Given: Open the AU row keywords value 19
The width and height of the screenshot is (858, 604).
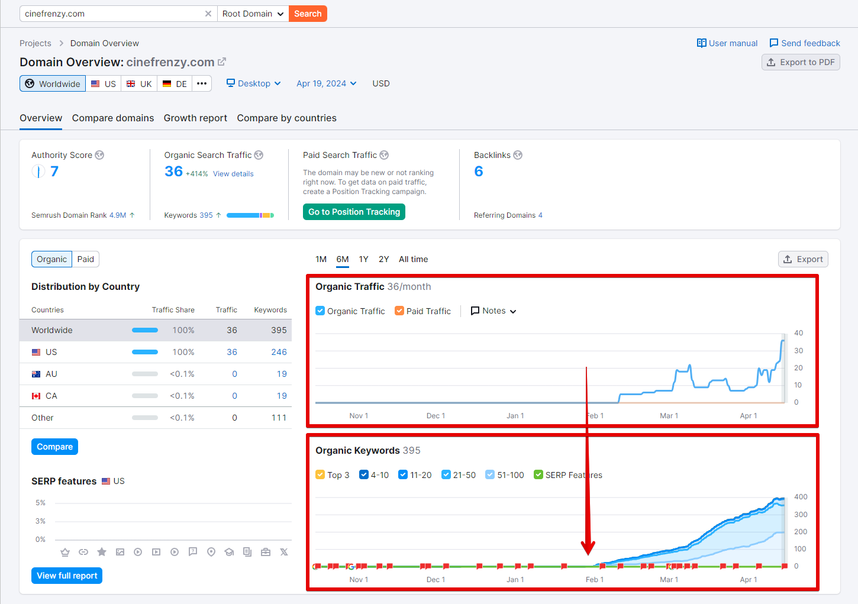Looking at the screenshot, I should tap(282, 374).
